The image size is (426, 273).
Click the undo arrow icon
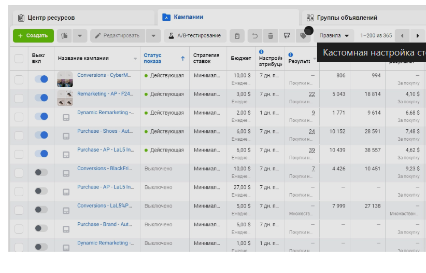pos(254,36)
